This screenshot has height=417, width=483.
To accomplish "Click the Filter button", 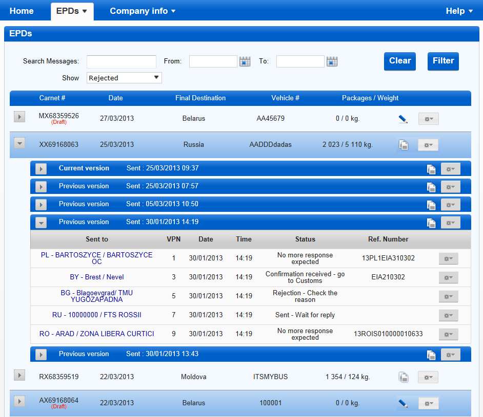I will click(x=444, y=61).
